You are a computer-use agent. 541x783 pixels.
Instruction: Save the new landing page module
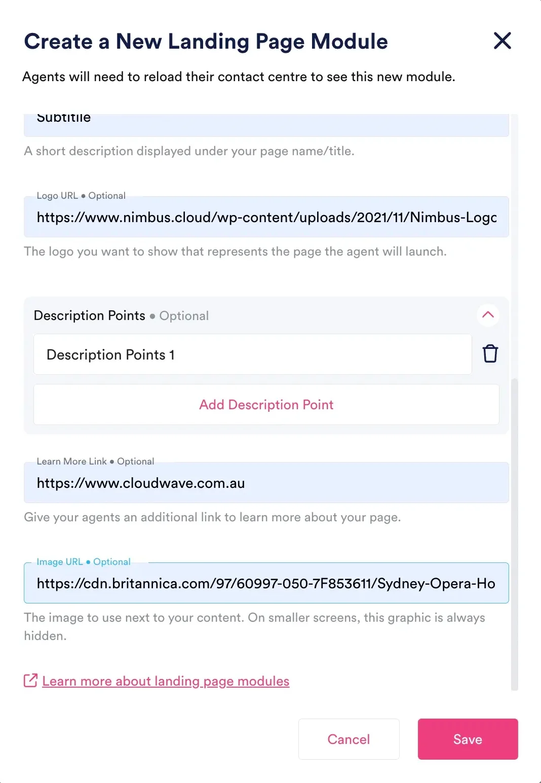(x=467, y=739)
